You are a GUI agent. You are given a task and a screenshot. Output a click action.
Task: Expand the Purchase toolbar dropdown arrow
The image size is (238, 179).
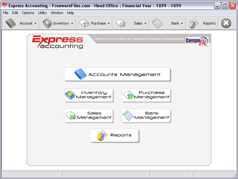pyautogui.click(x=109, y=24)
